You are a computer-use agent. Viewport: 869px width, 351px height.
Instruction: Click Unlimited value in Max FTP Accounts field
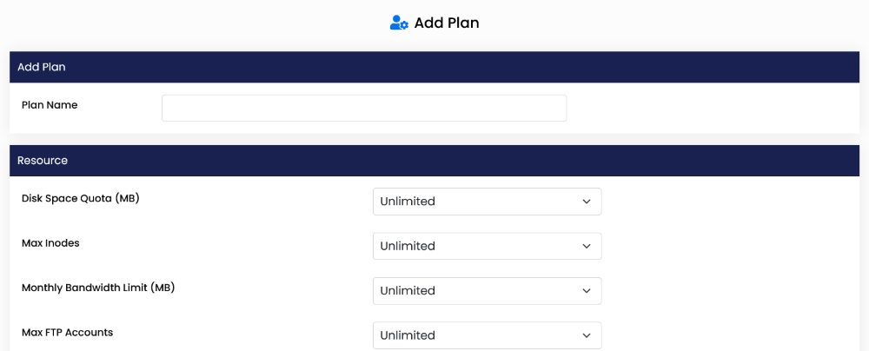pos(408,334)
